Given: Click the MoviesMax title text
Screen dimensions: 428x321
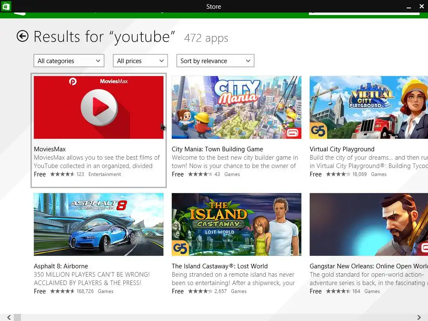Looking at the screenshot, I should 50,149.
